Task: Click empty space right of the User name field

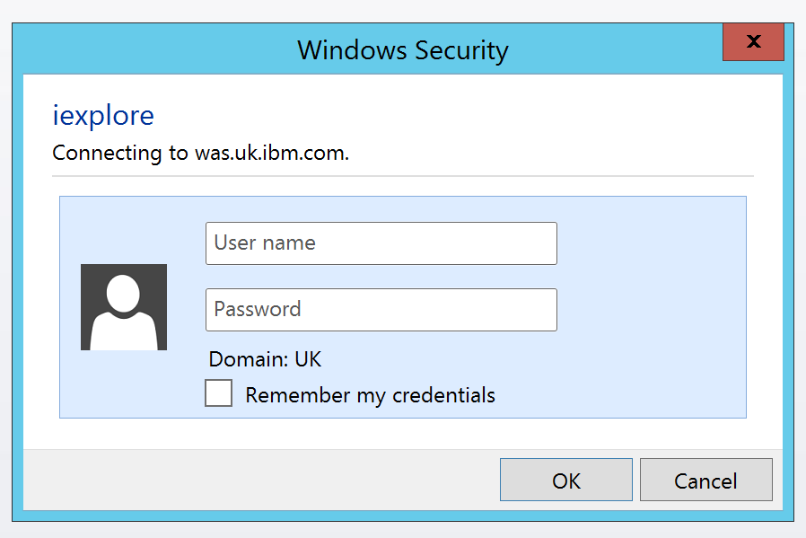Action: [650, 243]
